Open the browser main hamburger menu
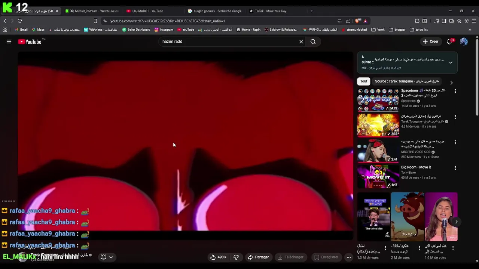Image resolution: width=479 pixels, height=269 pixels. point(473,21)
